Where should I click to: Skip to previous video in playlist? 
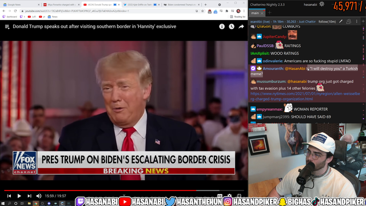point(9,196)
